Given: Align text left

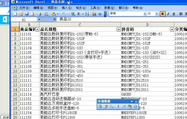Looking at the screenshot, I should pyautogui.click(x=181, y=14).
